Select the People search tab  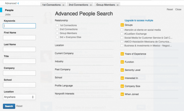(x=9, y=10)
